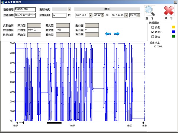Click the 进给曲线 average value field

pyautogui.click(x=34, y=35)
